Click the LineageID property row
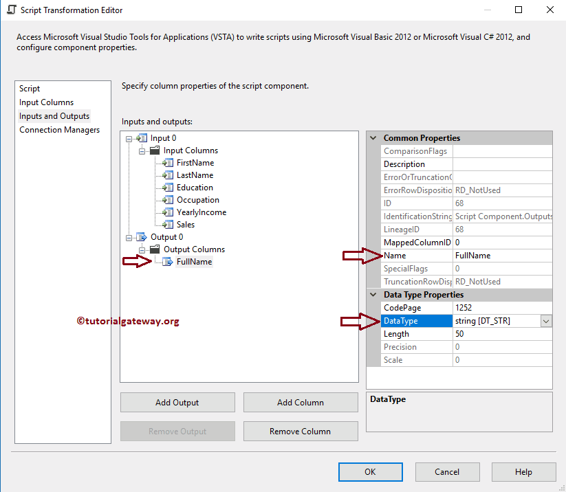Viewport: 566px width, 492px height. pyautogui.click(x=466, y=230)
